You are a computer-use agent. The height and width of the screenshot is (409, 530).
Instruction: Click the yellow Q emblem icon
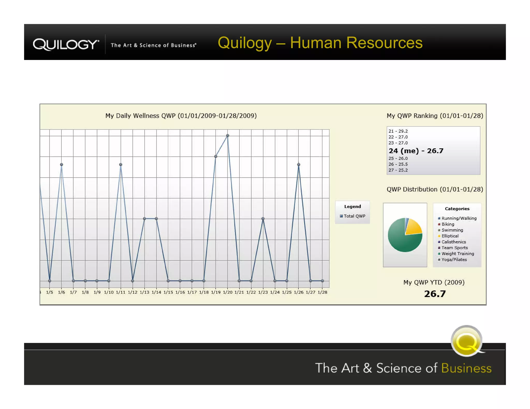[x=466, y=341]
